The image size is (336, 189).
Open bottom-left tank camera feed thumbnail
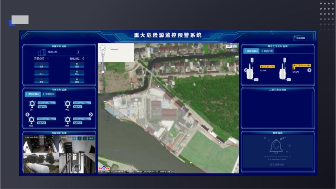tap(41, 163)
